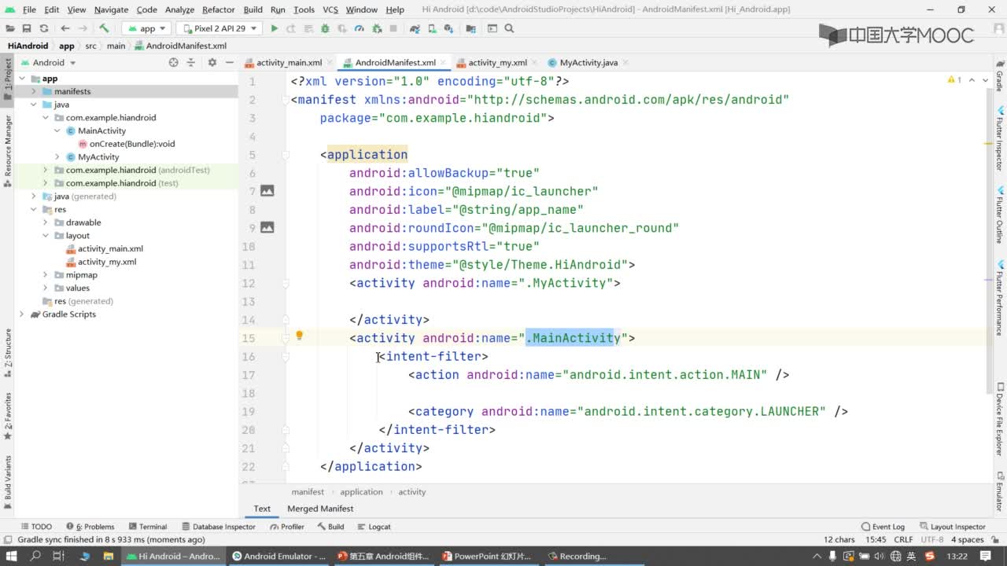Open Project panel gear settings icon
Screen dimensions: 1007x566
coord(212,62)
